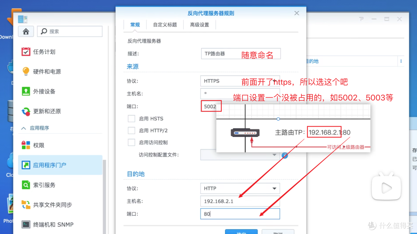The width and height of the screenshot is (417, 234).
Task: Click the three-dot column menu beside 目的地 header
Action: [x=401, y=61]
